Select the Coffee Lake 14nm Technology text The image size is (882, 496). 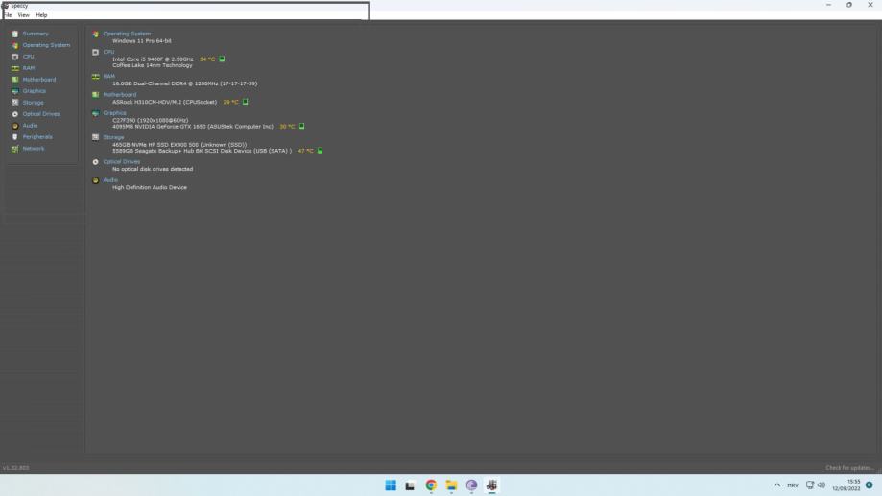tap(153, 65)
